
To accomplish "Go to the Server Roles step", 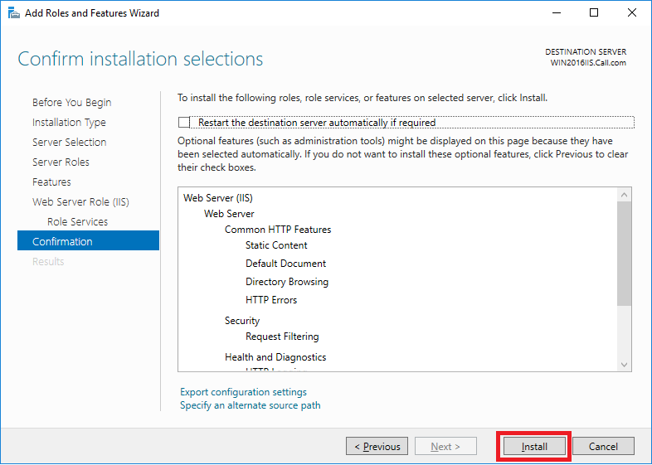I will click(x=61, y=162).
